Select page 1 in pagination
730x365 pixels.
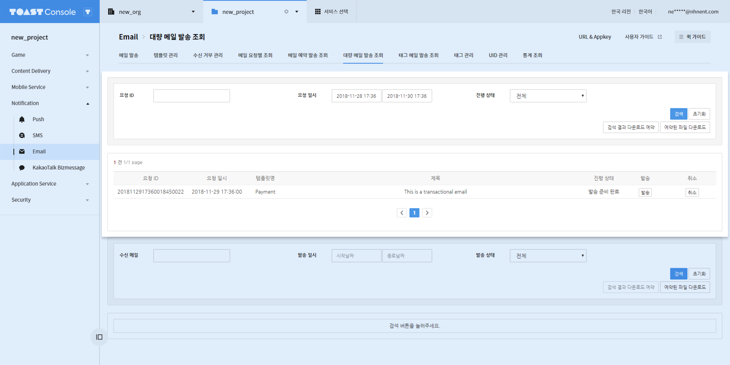click(414, 213)
